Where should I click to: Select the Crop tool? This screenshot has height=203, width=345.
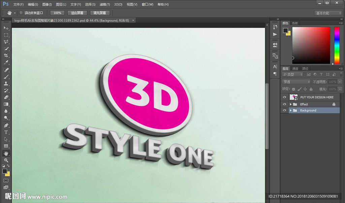6,55
